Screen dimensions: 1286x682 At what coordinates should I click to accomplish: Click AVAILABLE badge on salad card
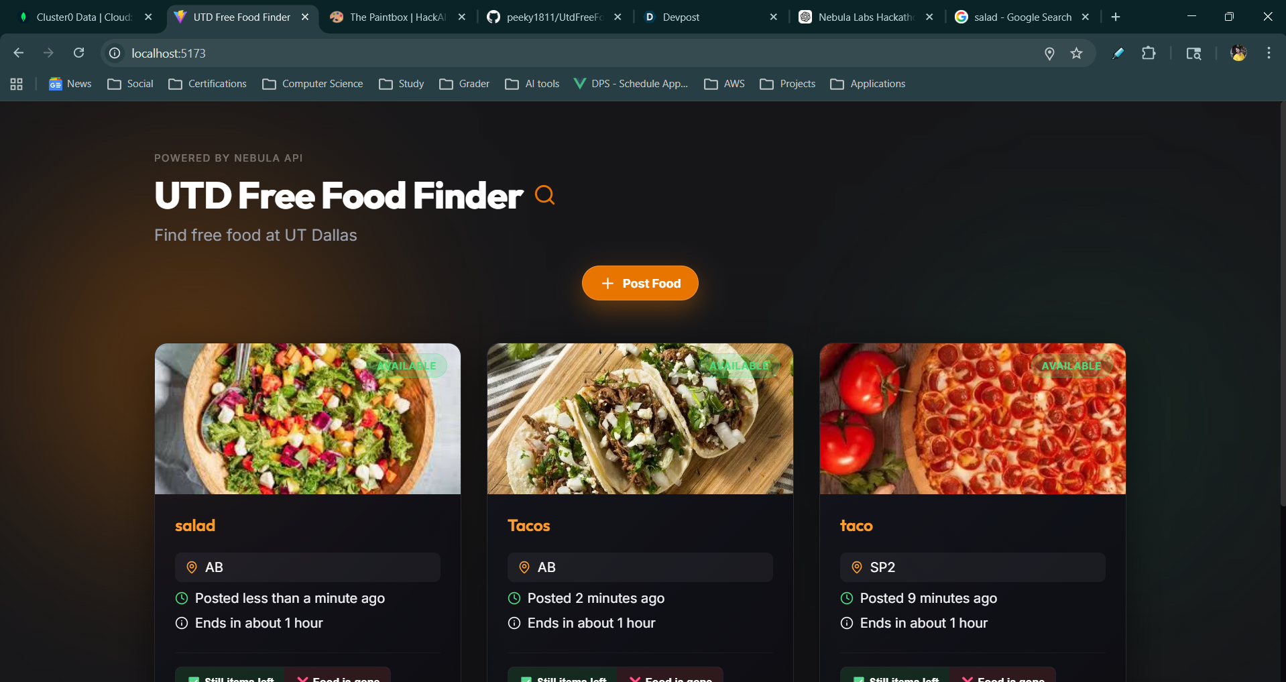406,365
